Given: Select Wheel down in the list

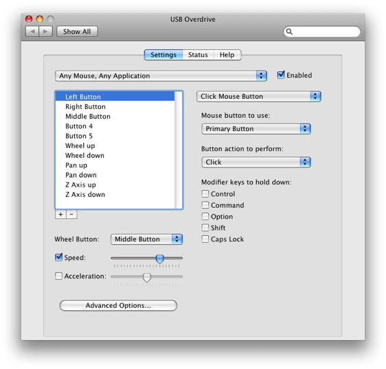Looking at the screenshot, I should click(x=115, y=156).
